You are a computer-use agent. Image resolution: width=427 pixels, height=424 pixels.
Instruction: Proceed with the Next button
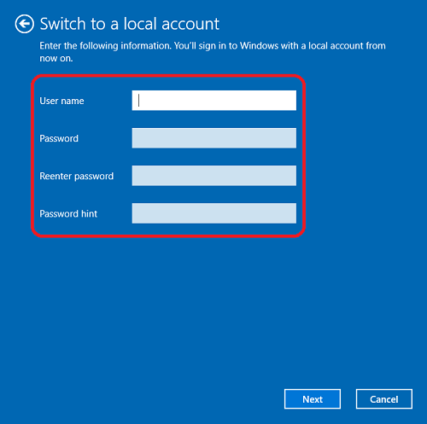pyautogui.click(x=313, y=399)
